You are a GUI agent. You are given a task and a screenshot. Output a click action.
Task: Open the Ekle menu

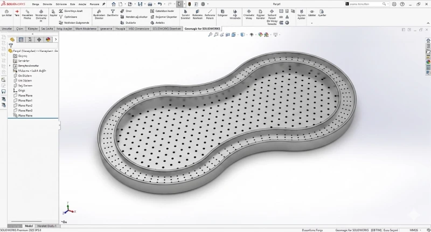tap(73, 4)
